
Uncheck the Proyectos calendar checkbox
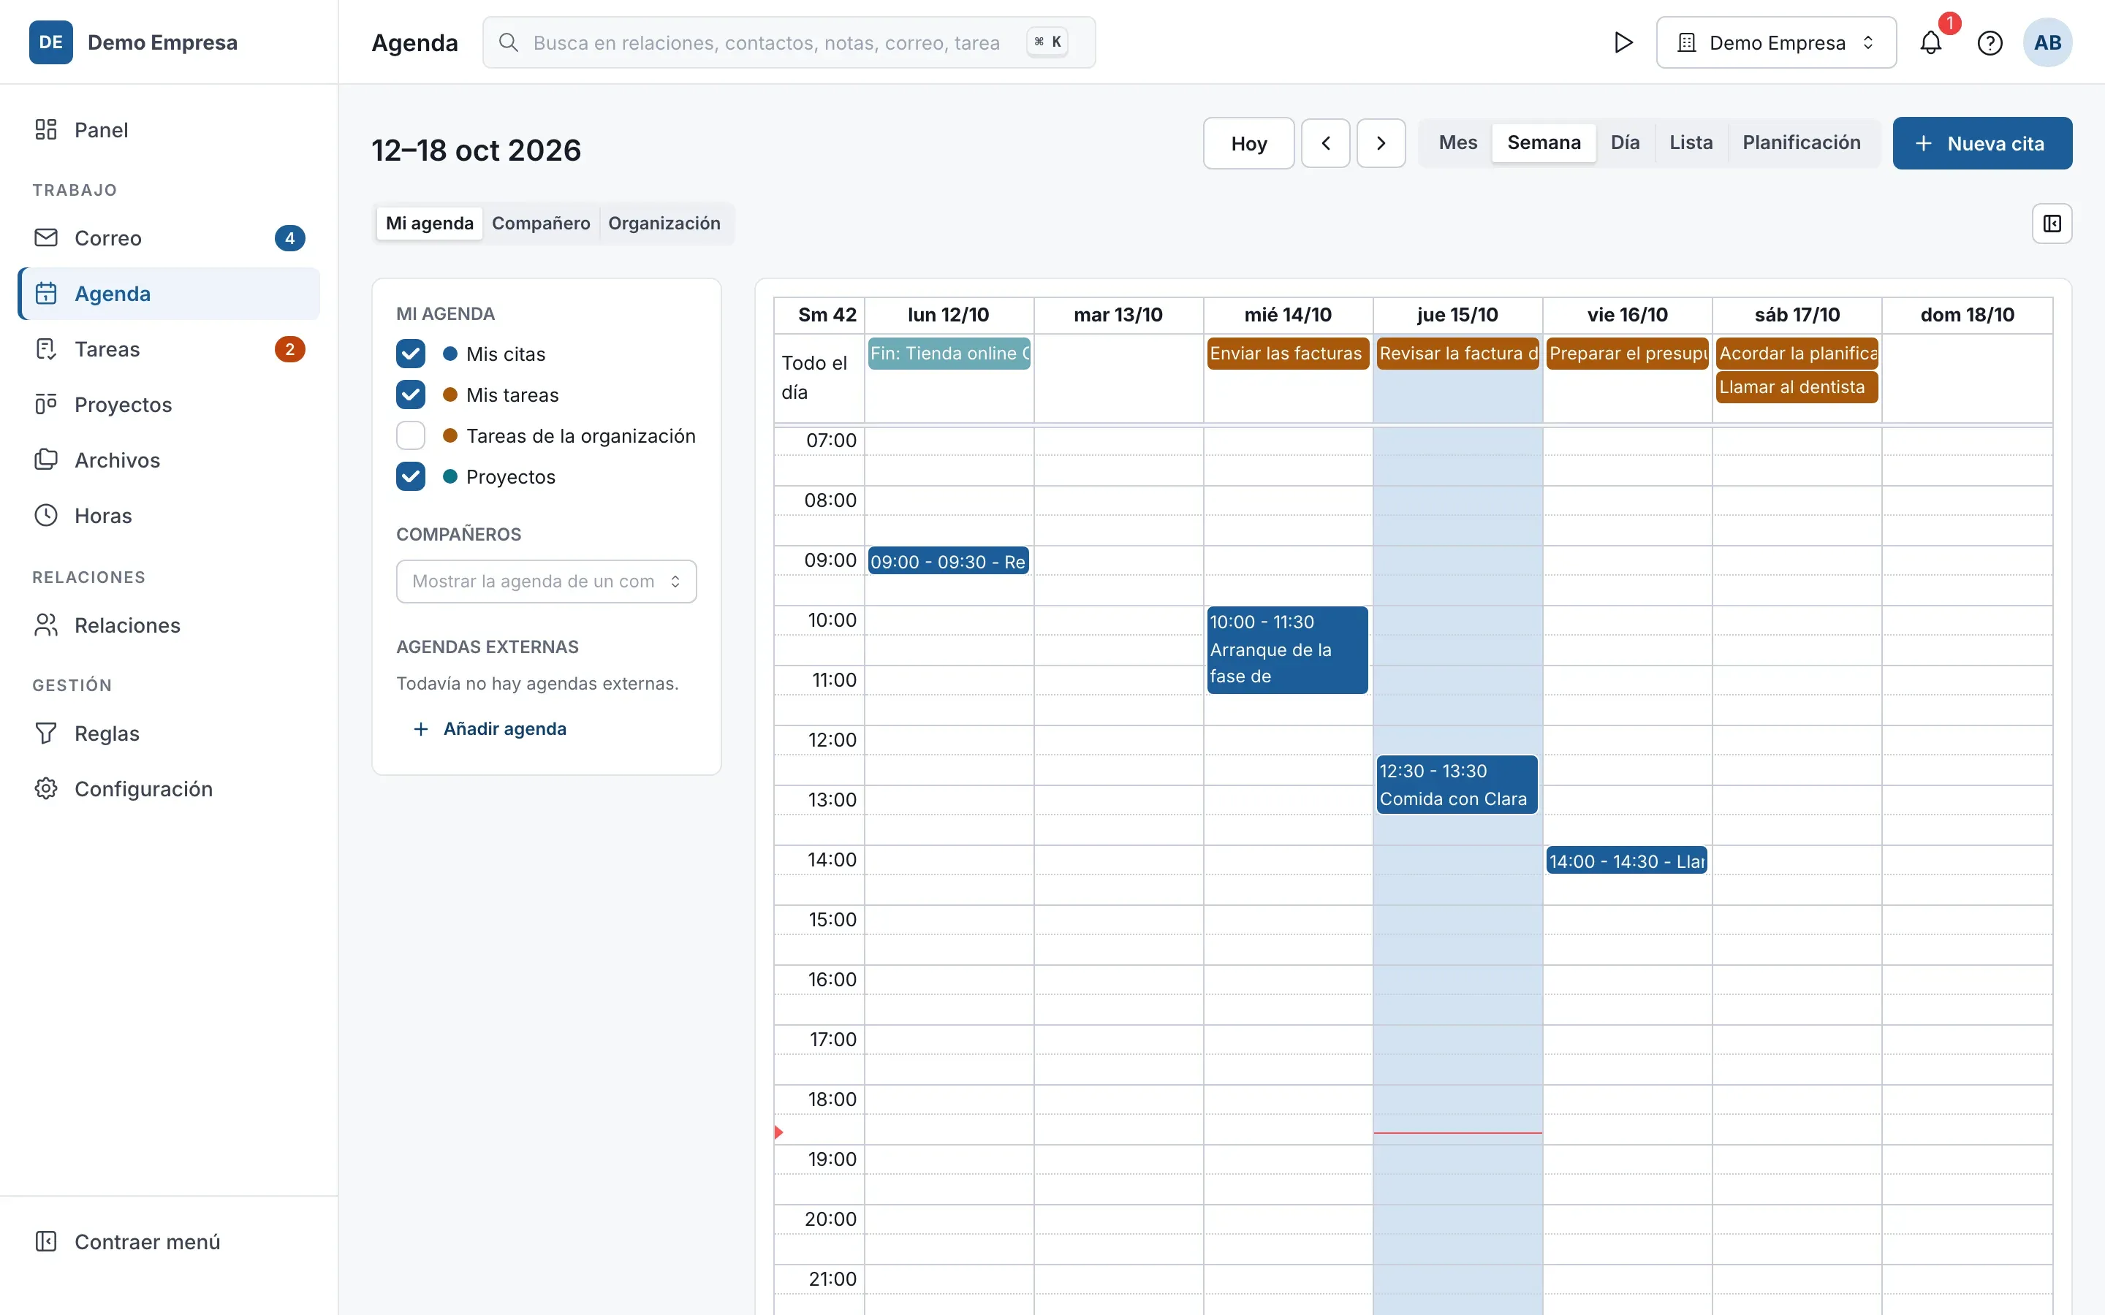coord(411,476)
